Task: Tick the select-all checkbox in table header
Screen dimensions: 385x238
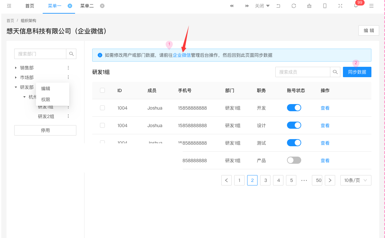Action: point(102,90)
